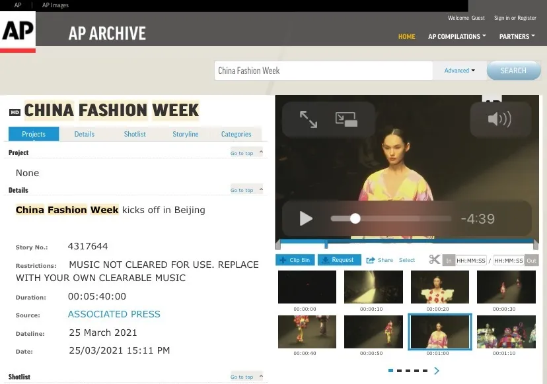
Task: Click Go to top in Project section
Action: point(241,153)
